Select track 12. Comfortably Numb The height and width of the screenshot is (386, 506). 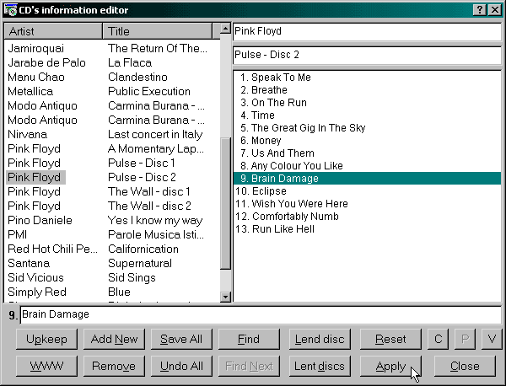coord(367,217)
